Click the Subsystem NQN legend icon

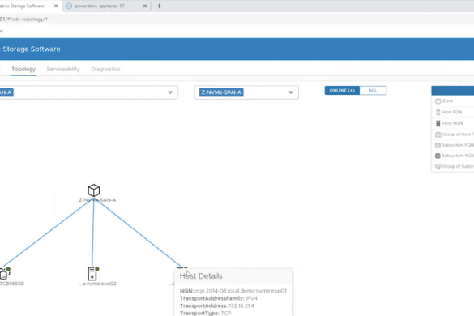(x=438, y=156)
